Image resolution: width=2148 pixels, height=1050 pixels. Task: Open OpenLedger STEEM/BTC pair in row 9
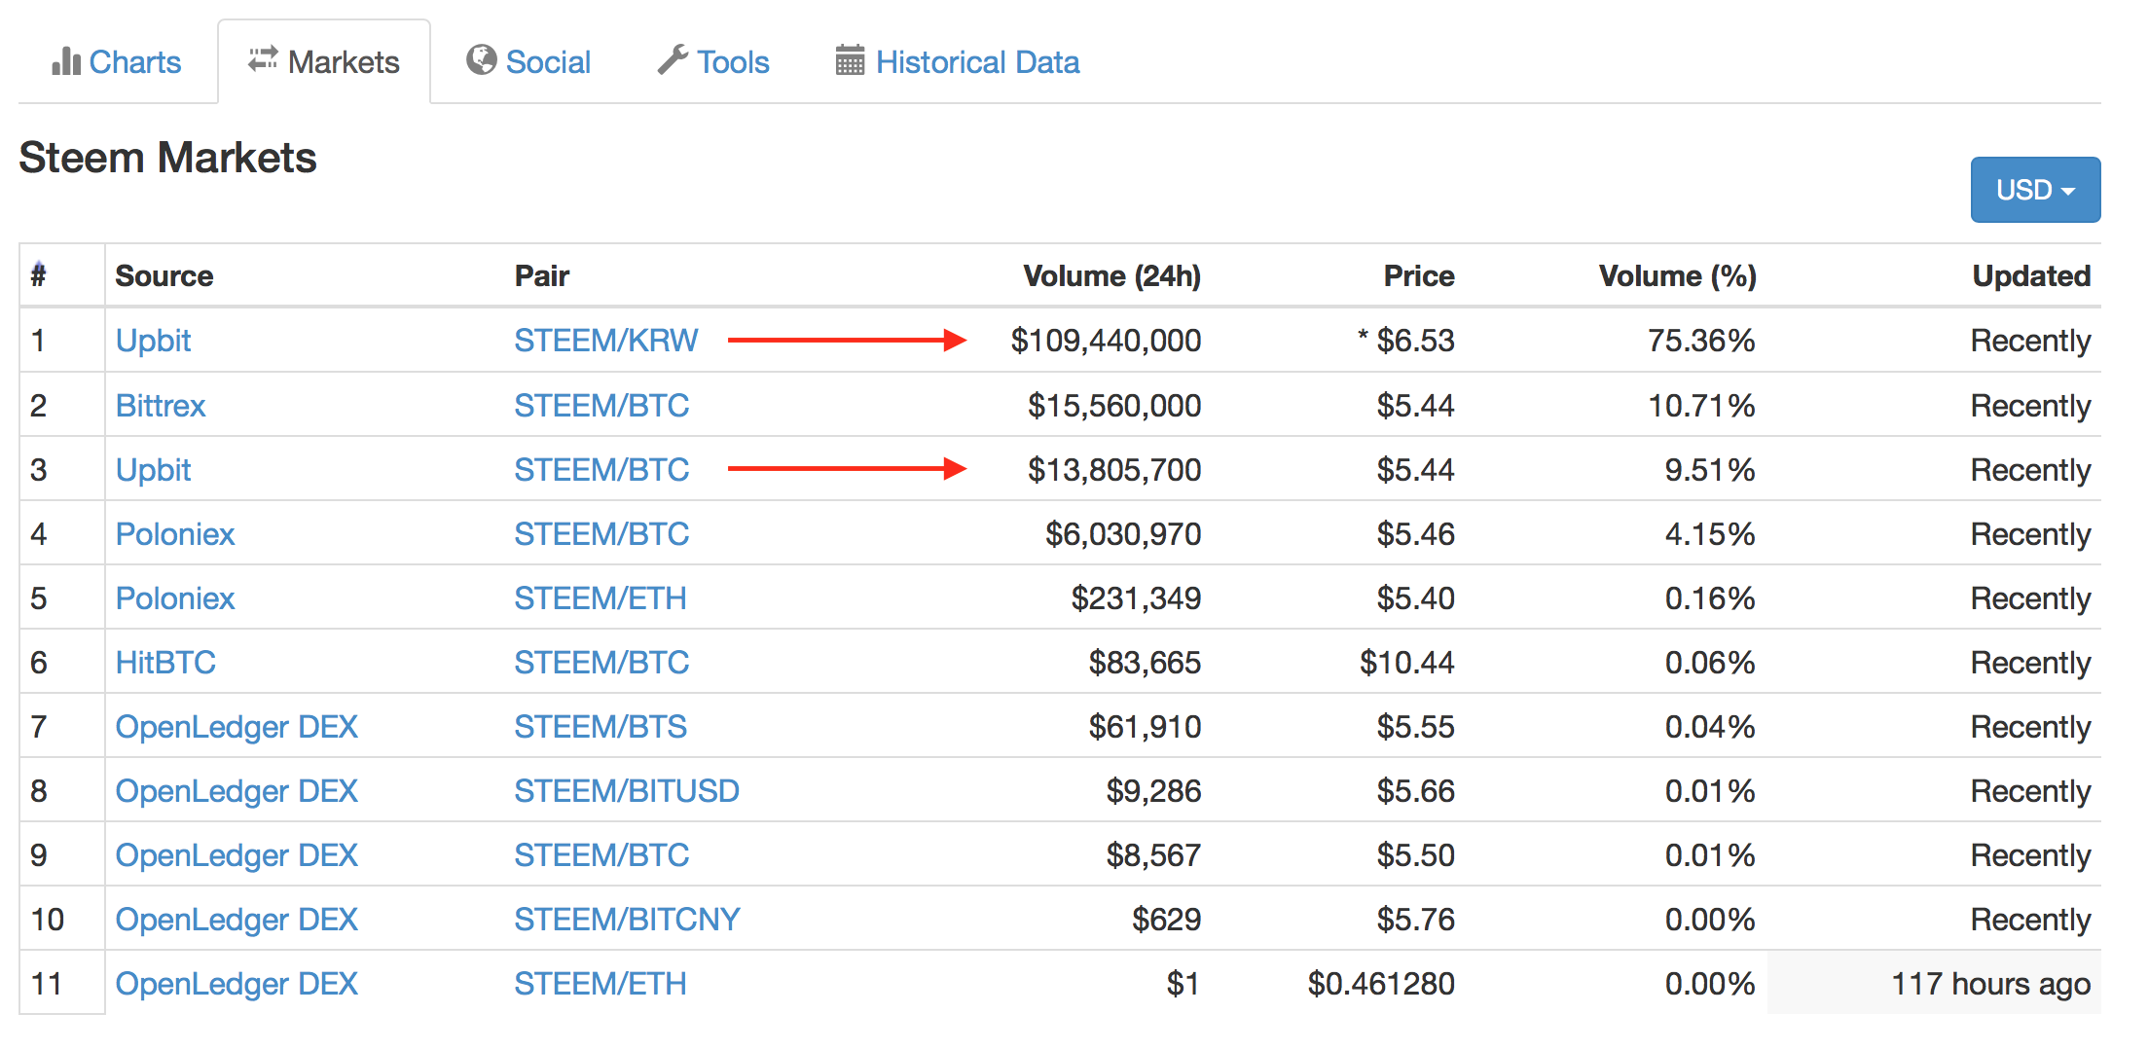pyautogui.click(x=601, y=855)
